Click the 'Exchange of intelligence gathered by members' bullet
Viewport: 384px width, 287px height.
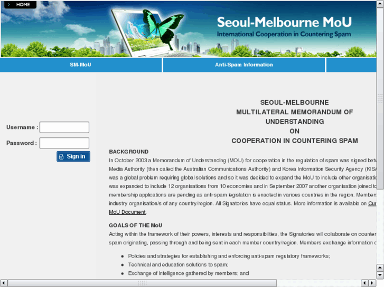point(189,273)
